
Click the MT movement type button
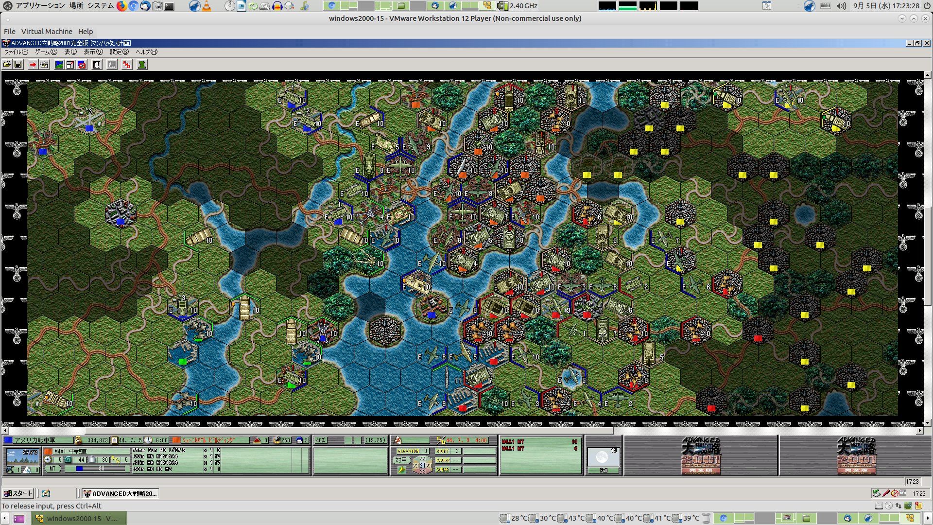click(52, 469)
